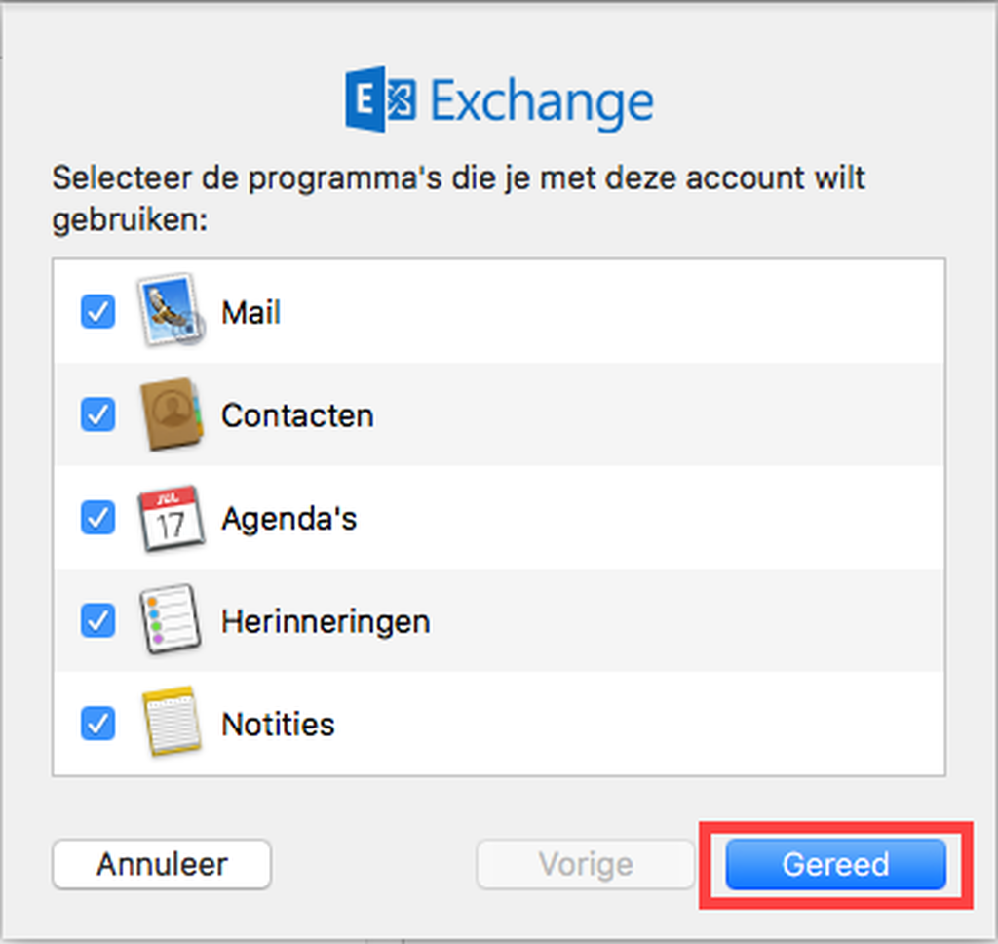Select the Agenda's row label
The image size is (998, 944).
point(288,518)
